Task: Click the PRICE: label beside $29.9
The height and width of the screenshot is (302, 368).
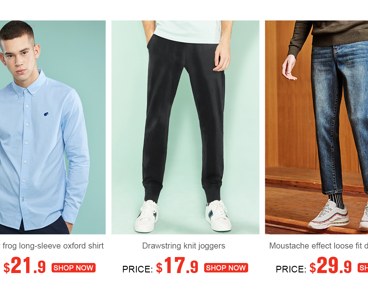Action: 291,269
